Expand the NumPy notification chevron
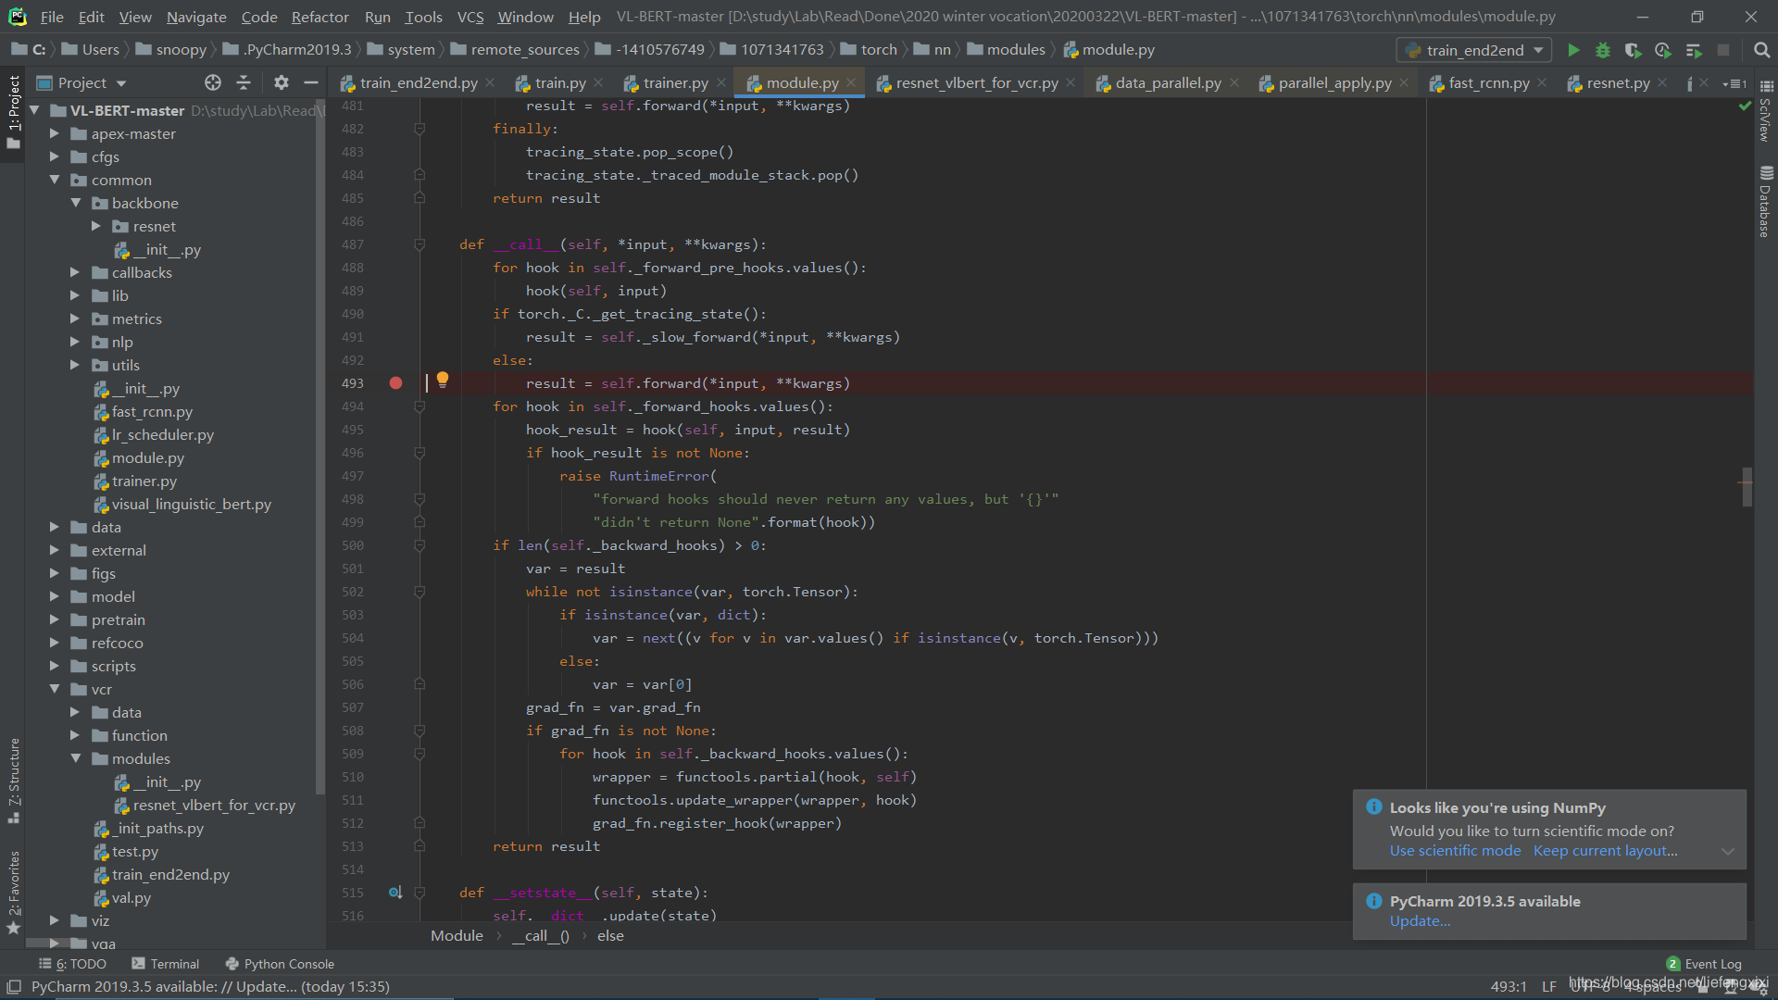Viewport: 1778px width, 1000px height. click(x=1728, y=852)
